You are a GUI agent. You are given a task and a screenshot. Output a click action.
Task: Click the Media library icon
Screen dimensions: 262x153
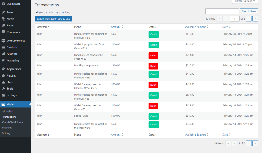[3, 19]
